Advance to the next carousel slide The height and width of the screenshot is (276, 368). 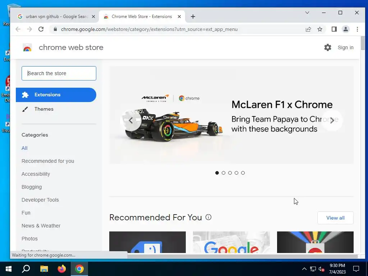click(332, 121)
